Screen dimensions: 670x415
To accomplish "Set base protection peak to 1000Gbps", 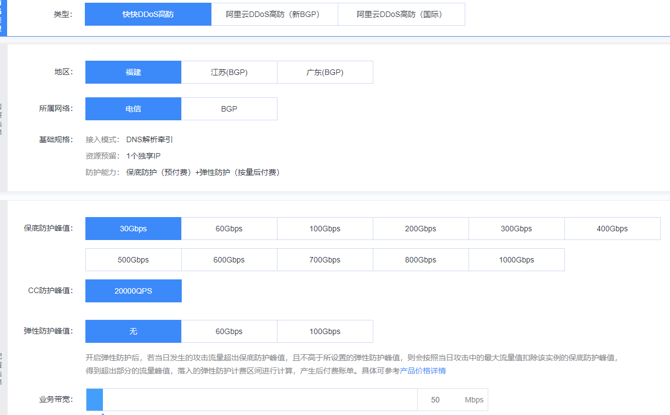I will point(517,260).
